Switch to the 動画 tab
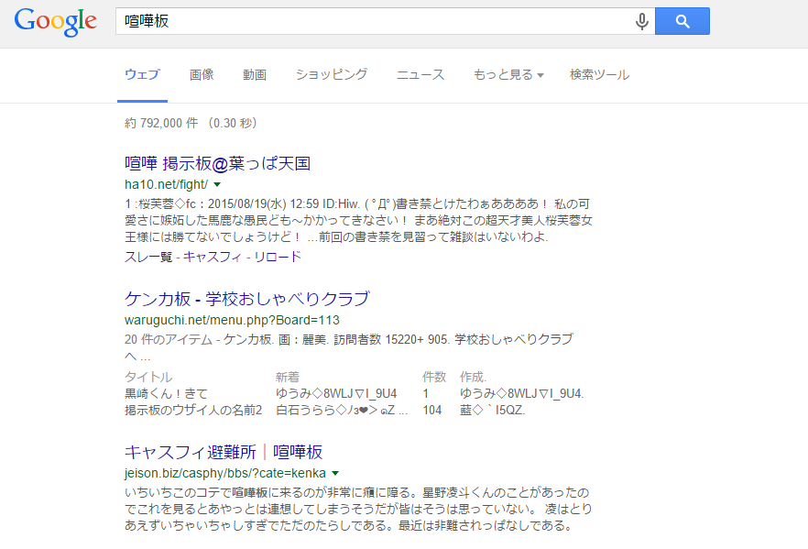This screenshot has height=549, width=808. [x=255, y=75]
